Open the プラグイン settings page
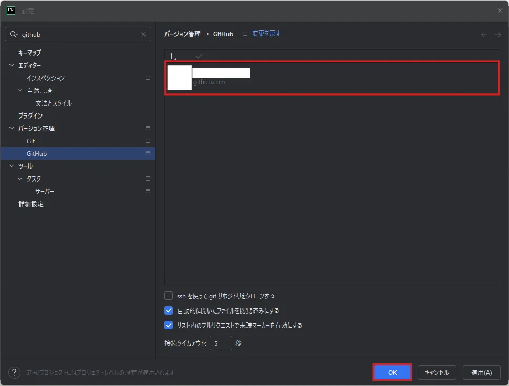 tap(30, 116)
